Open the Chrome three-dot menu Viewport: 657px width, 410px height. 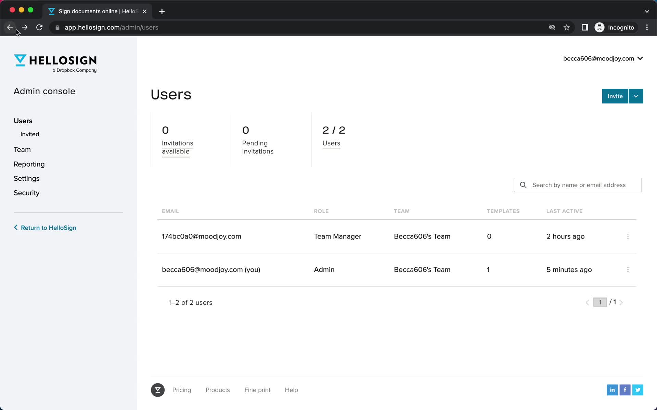point(647,27)
